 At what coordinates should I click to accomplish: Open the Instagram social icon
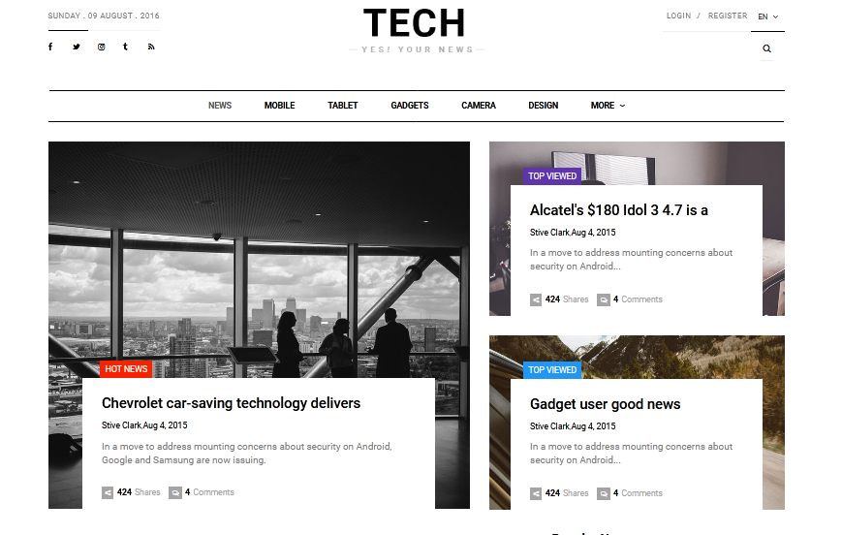click(101, 47)
